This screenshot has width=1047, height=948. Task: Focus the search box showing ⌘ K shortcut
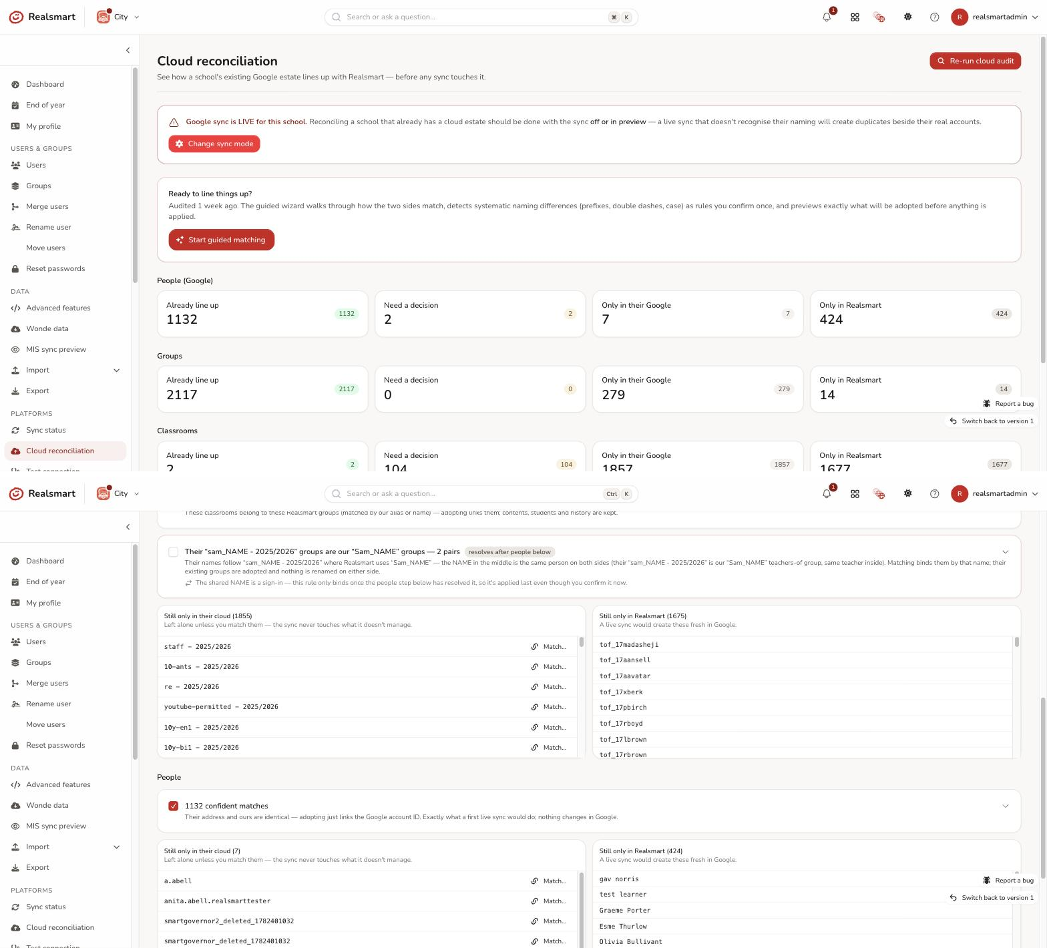click(481, 17)
